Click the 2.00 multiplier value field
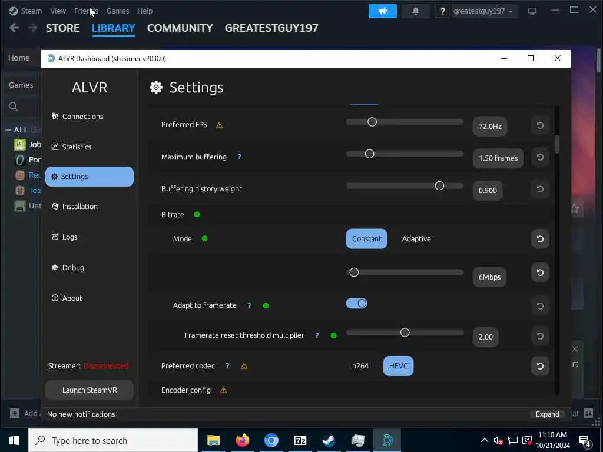 485,337
